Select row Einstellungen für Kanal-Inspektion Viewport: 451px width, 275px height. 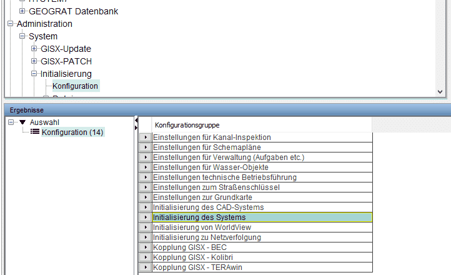[262, 137]
